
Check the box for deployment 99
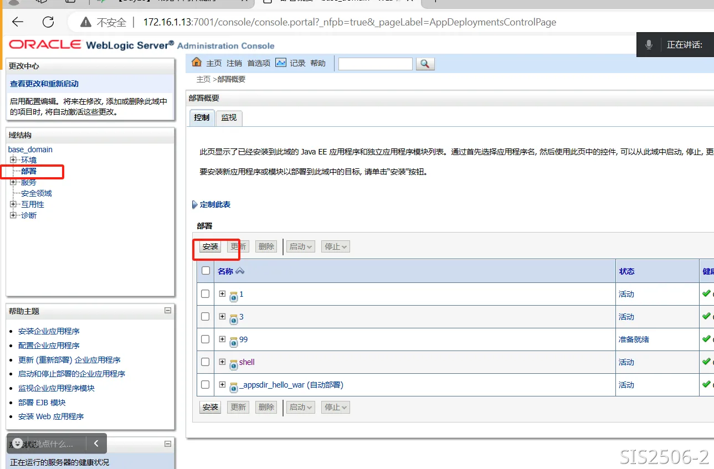[206, 339]
